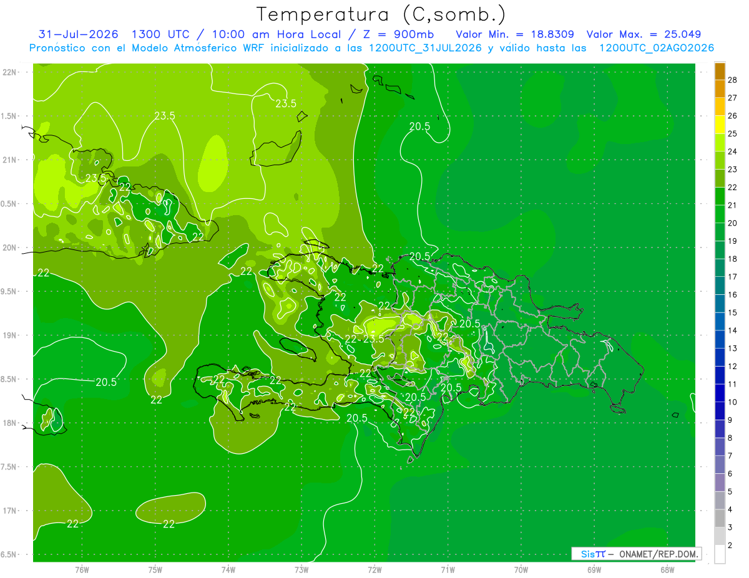Pick the gray legend swatch between 3 and 4
This screenshot has height=578, width=749.
(x=720, y=518)
